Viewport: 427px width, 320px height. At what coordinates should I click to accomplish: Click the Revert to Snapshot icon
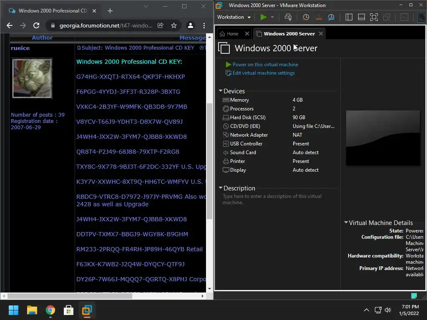(319, 17)
